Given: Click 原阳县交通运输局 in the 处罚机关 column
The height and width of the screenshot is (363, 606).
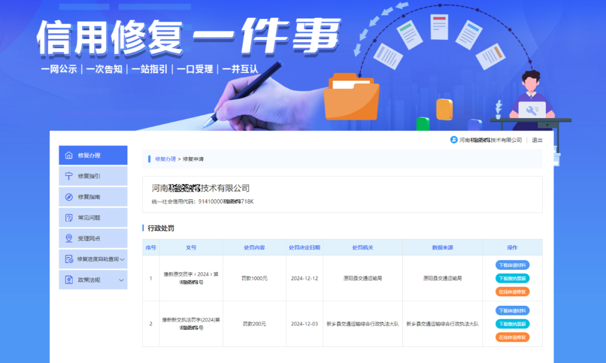Looking at the screenshot, I should pos(362,278).
